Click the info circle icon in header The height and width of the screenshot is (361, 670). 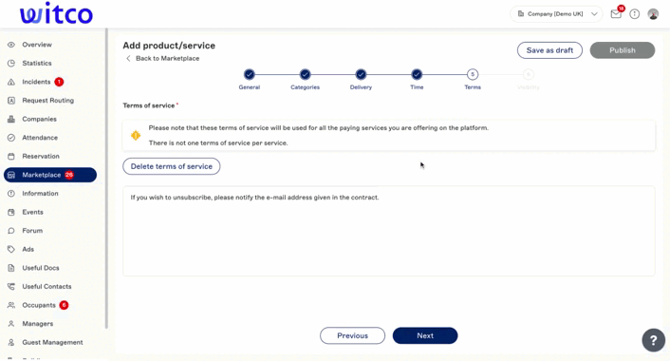635,14
